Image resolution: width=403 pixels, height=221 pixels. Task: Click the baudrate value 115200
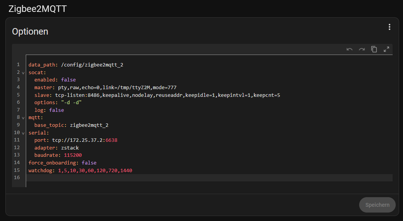point(72,155)
